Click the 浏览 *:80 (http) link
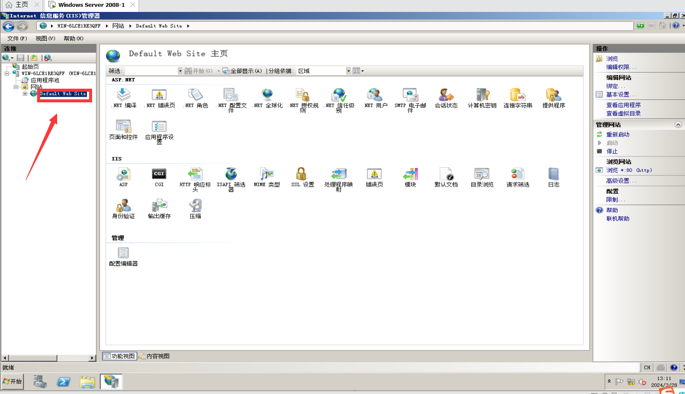The image size is (685, 394). coord(629,170)
